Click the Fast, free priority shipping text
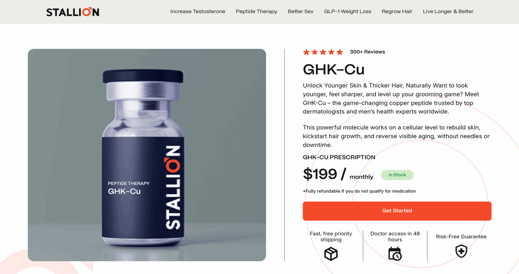 tap(331, 236)
